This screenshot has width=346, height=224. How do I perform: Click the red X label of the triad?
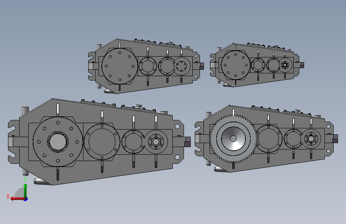[x=8, y=196]
